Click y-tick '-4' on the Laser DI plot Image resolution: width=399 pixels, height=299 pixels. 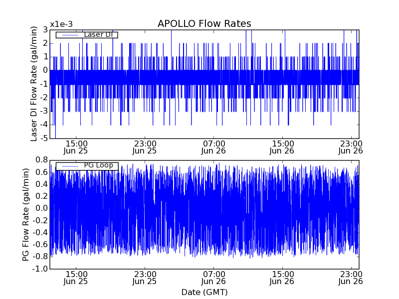coord(44,125)
